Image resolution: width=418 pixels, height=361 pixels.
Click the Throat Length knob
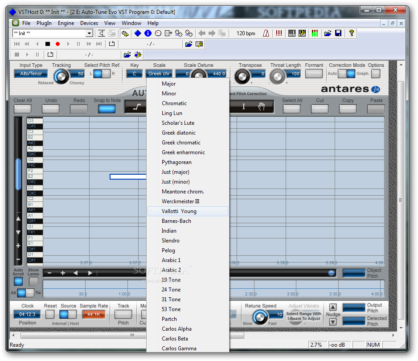[277, 77]
